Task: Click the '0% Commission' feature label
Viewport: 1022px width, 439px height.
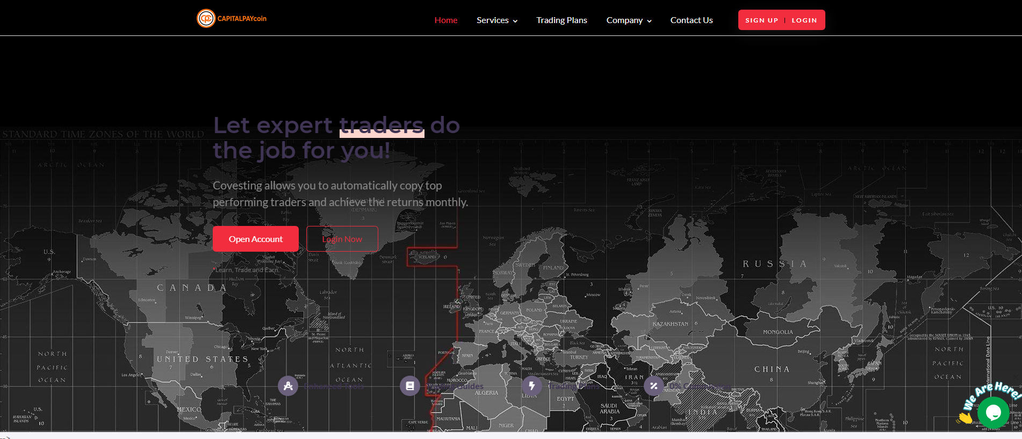Action: click(699, 386)
